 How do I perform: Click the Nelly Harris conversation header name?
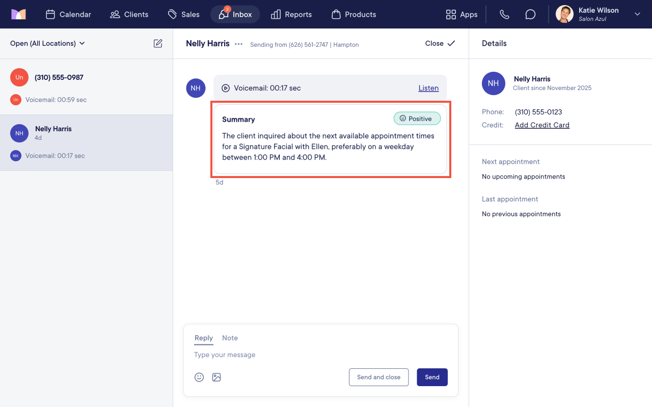[x=208, y=43]
